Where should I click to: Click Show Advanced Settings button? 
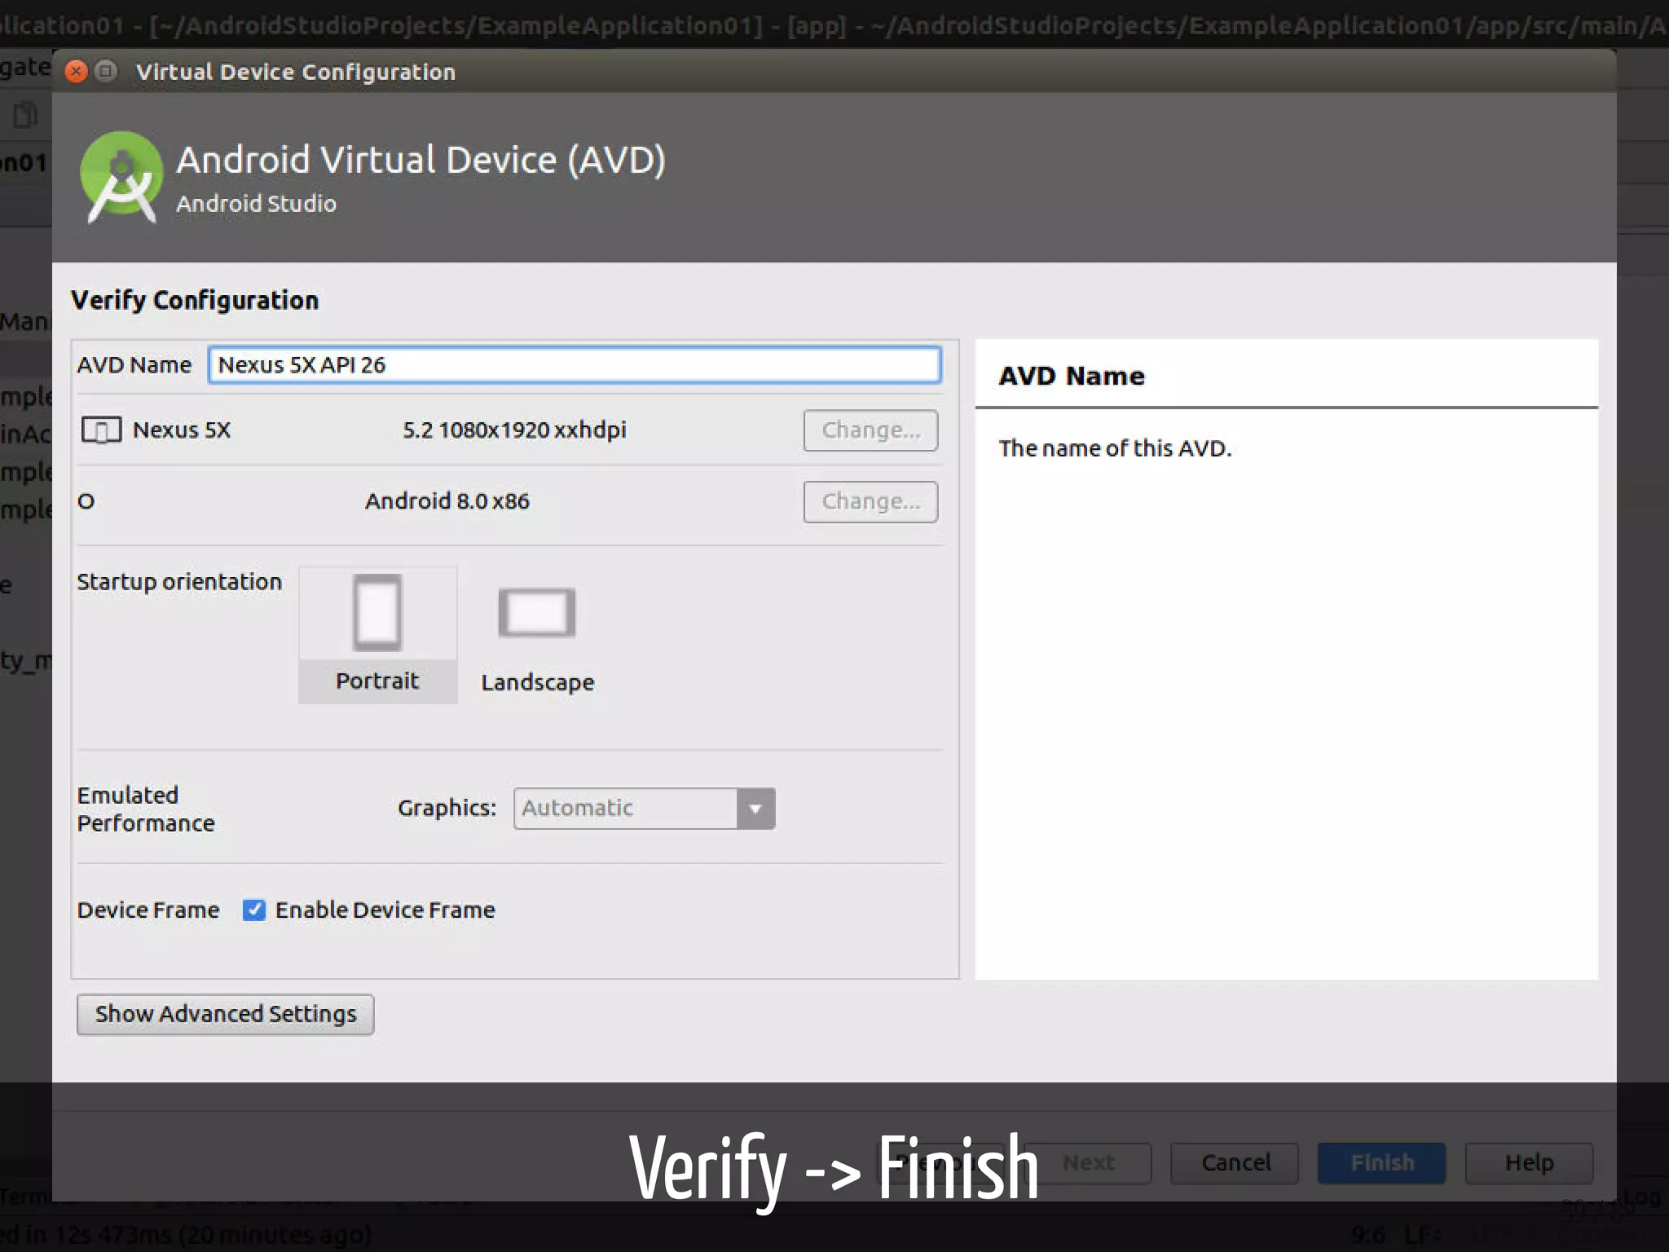pos(225,1014)
